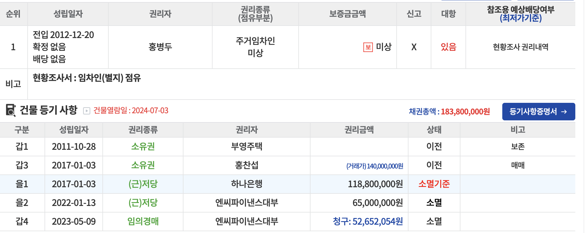586x233 pixels.
Task: Open 등기사항증명서 button
Action: coord(538,112)
